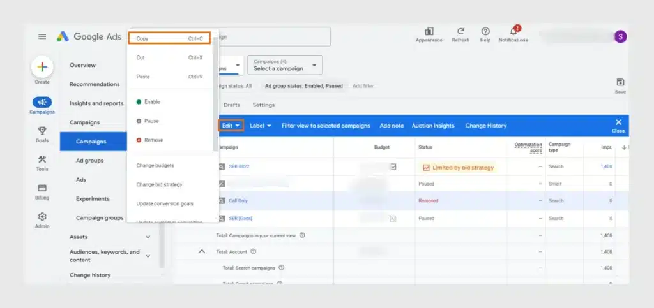Click the Save icon at right
Screen dimensions: 654x308
pyautogui.click(x=620, y=82)
